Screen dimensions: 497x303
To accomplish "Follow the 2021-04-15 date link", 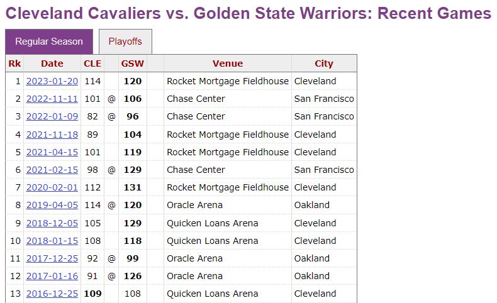I will pyautogui.click(x=52, y=152).
